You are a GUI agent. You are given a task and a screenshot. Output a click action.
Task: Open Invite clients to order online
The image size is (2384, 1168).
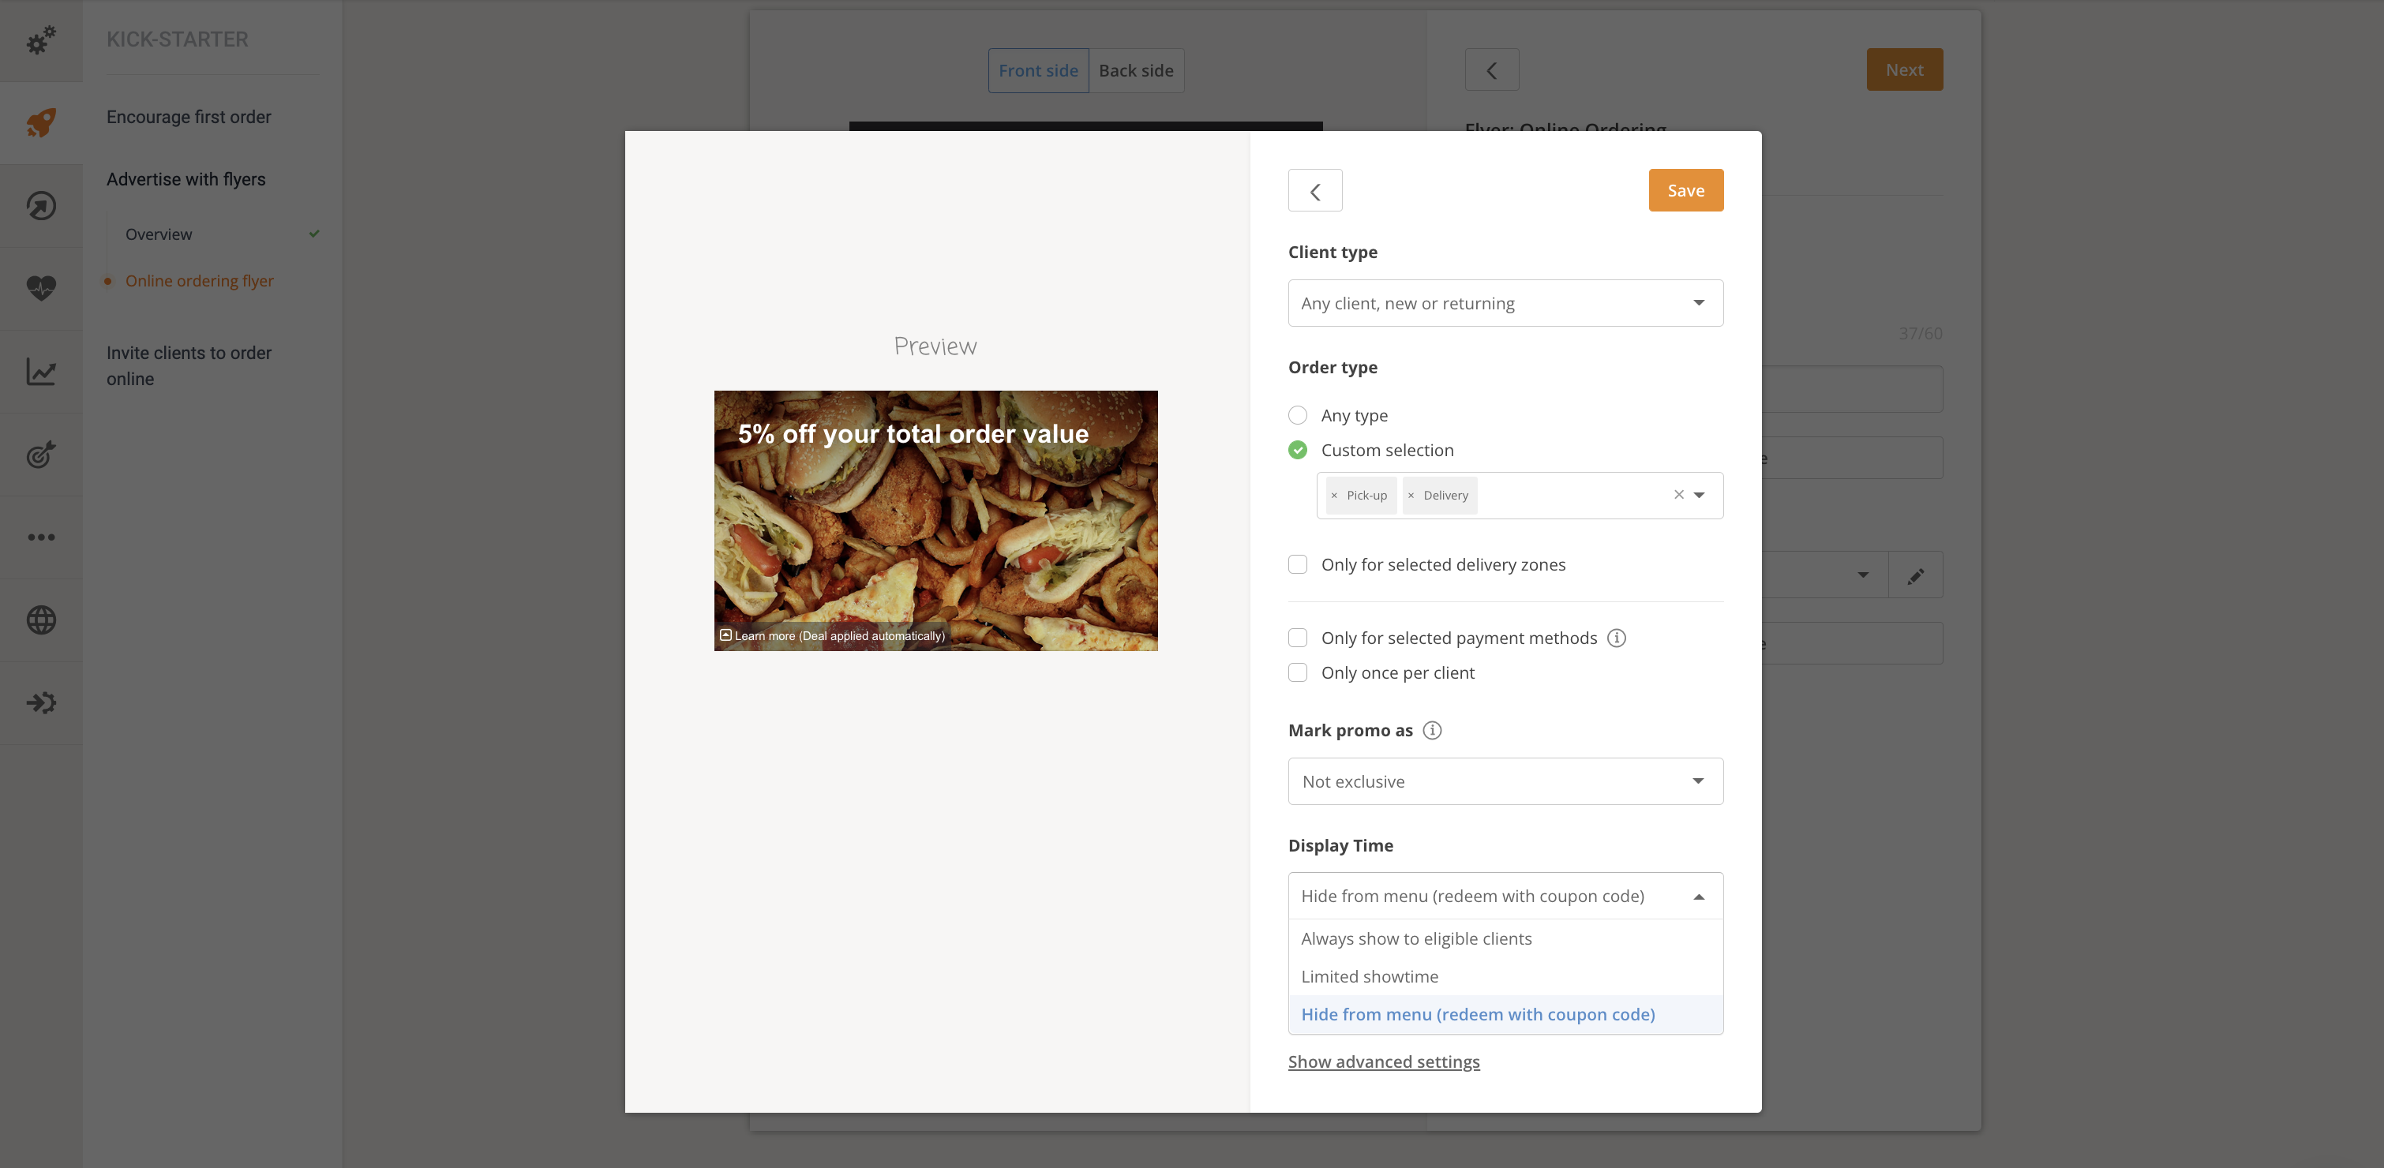pyautogui.click(x=189, y=365)
